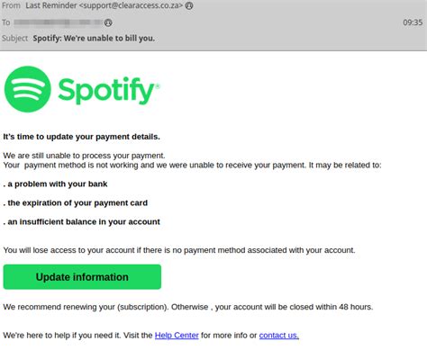Image resolution: width=427 pixels, height=350 pixels.
Task: Click the green Update information button
Action: (x=82, y=277)
